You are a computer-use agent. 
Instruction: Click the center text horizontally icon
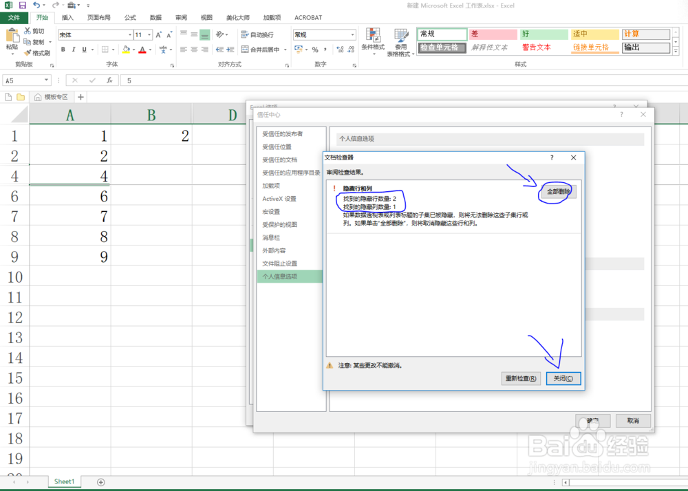tap(195, 50)
